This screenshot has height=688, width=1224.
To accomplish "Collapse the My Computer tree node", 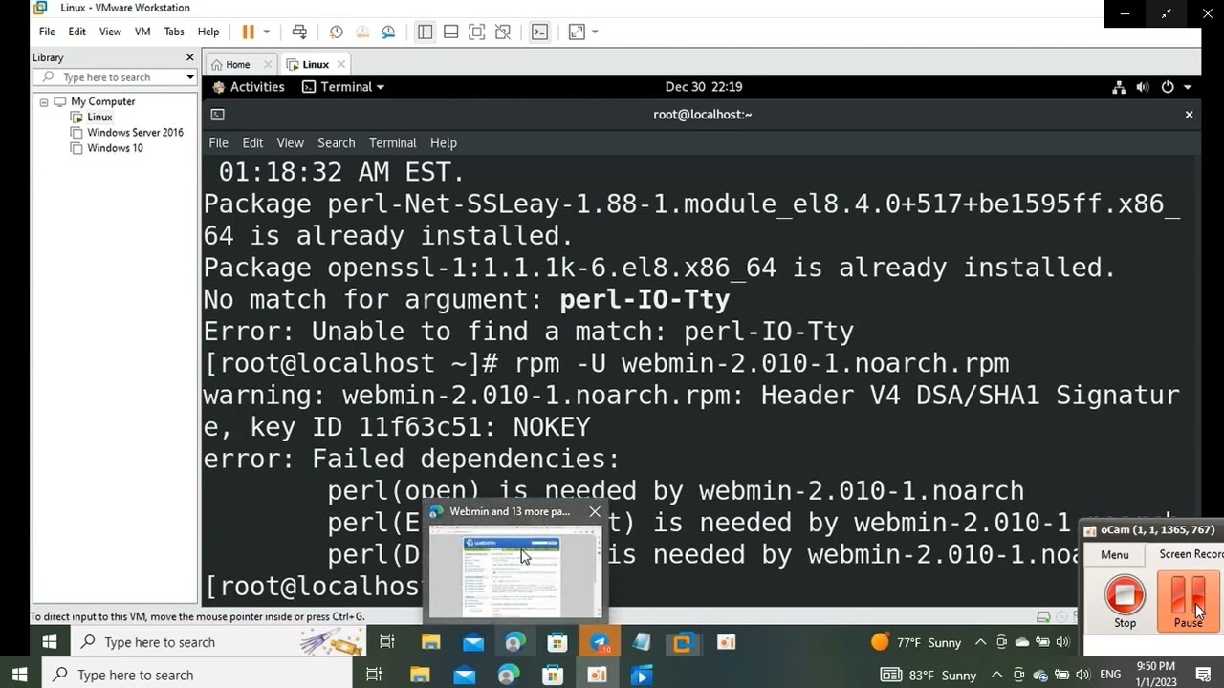I will pos(44,101).
